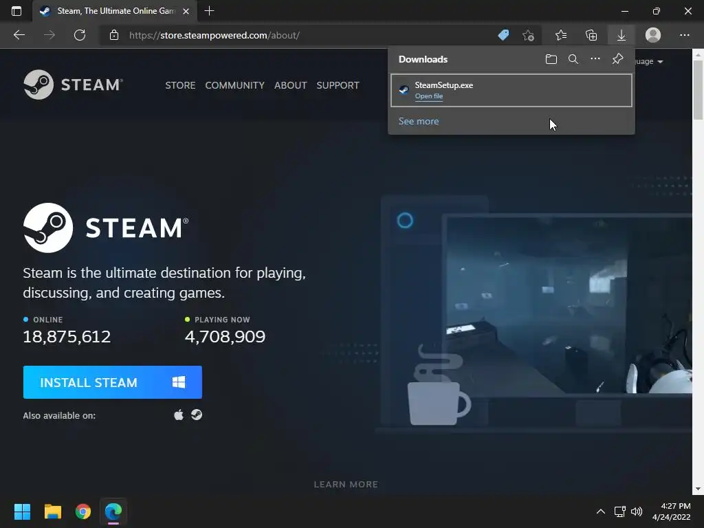This screenshot has height=528, width=704.
Task: Open the STORE menu
Action: pyautogui.click(x=180, y=85)
